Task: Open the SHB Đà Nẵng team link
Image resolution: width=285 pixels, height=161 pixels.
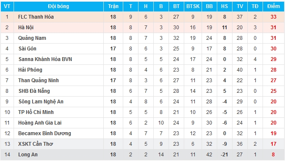Action: tap(34, 91)
